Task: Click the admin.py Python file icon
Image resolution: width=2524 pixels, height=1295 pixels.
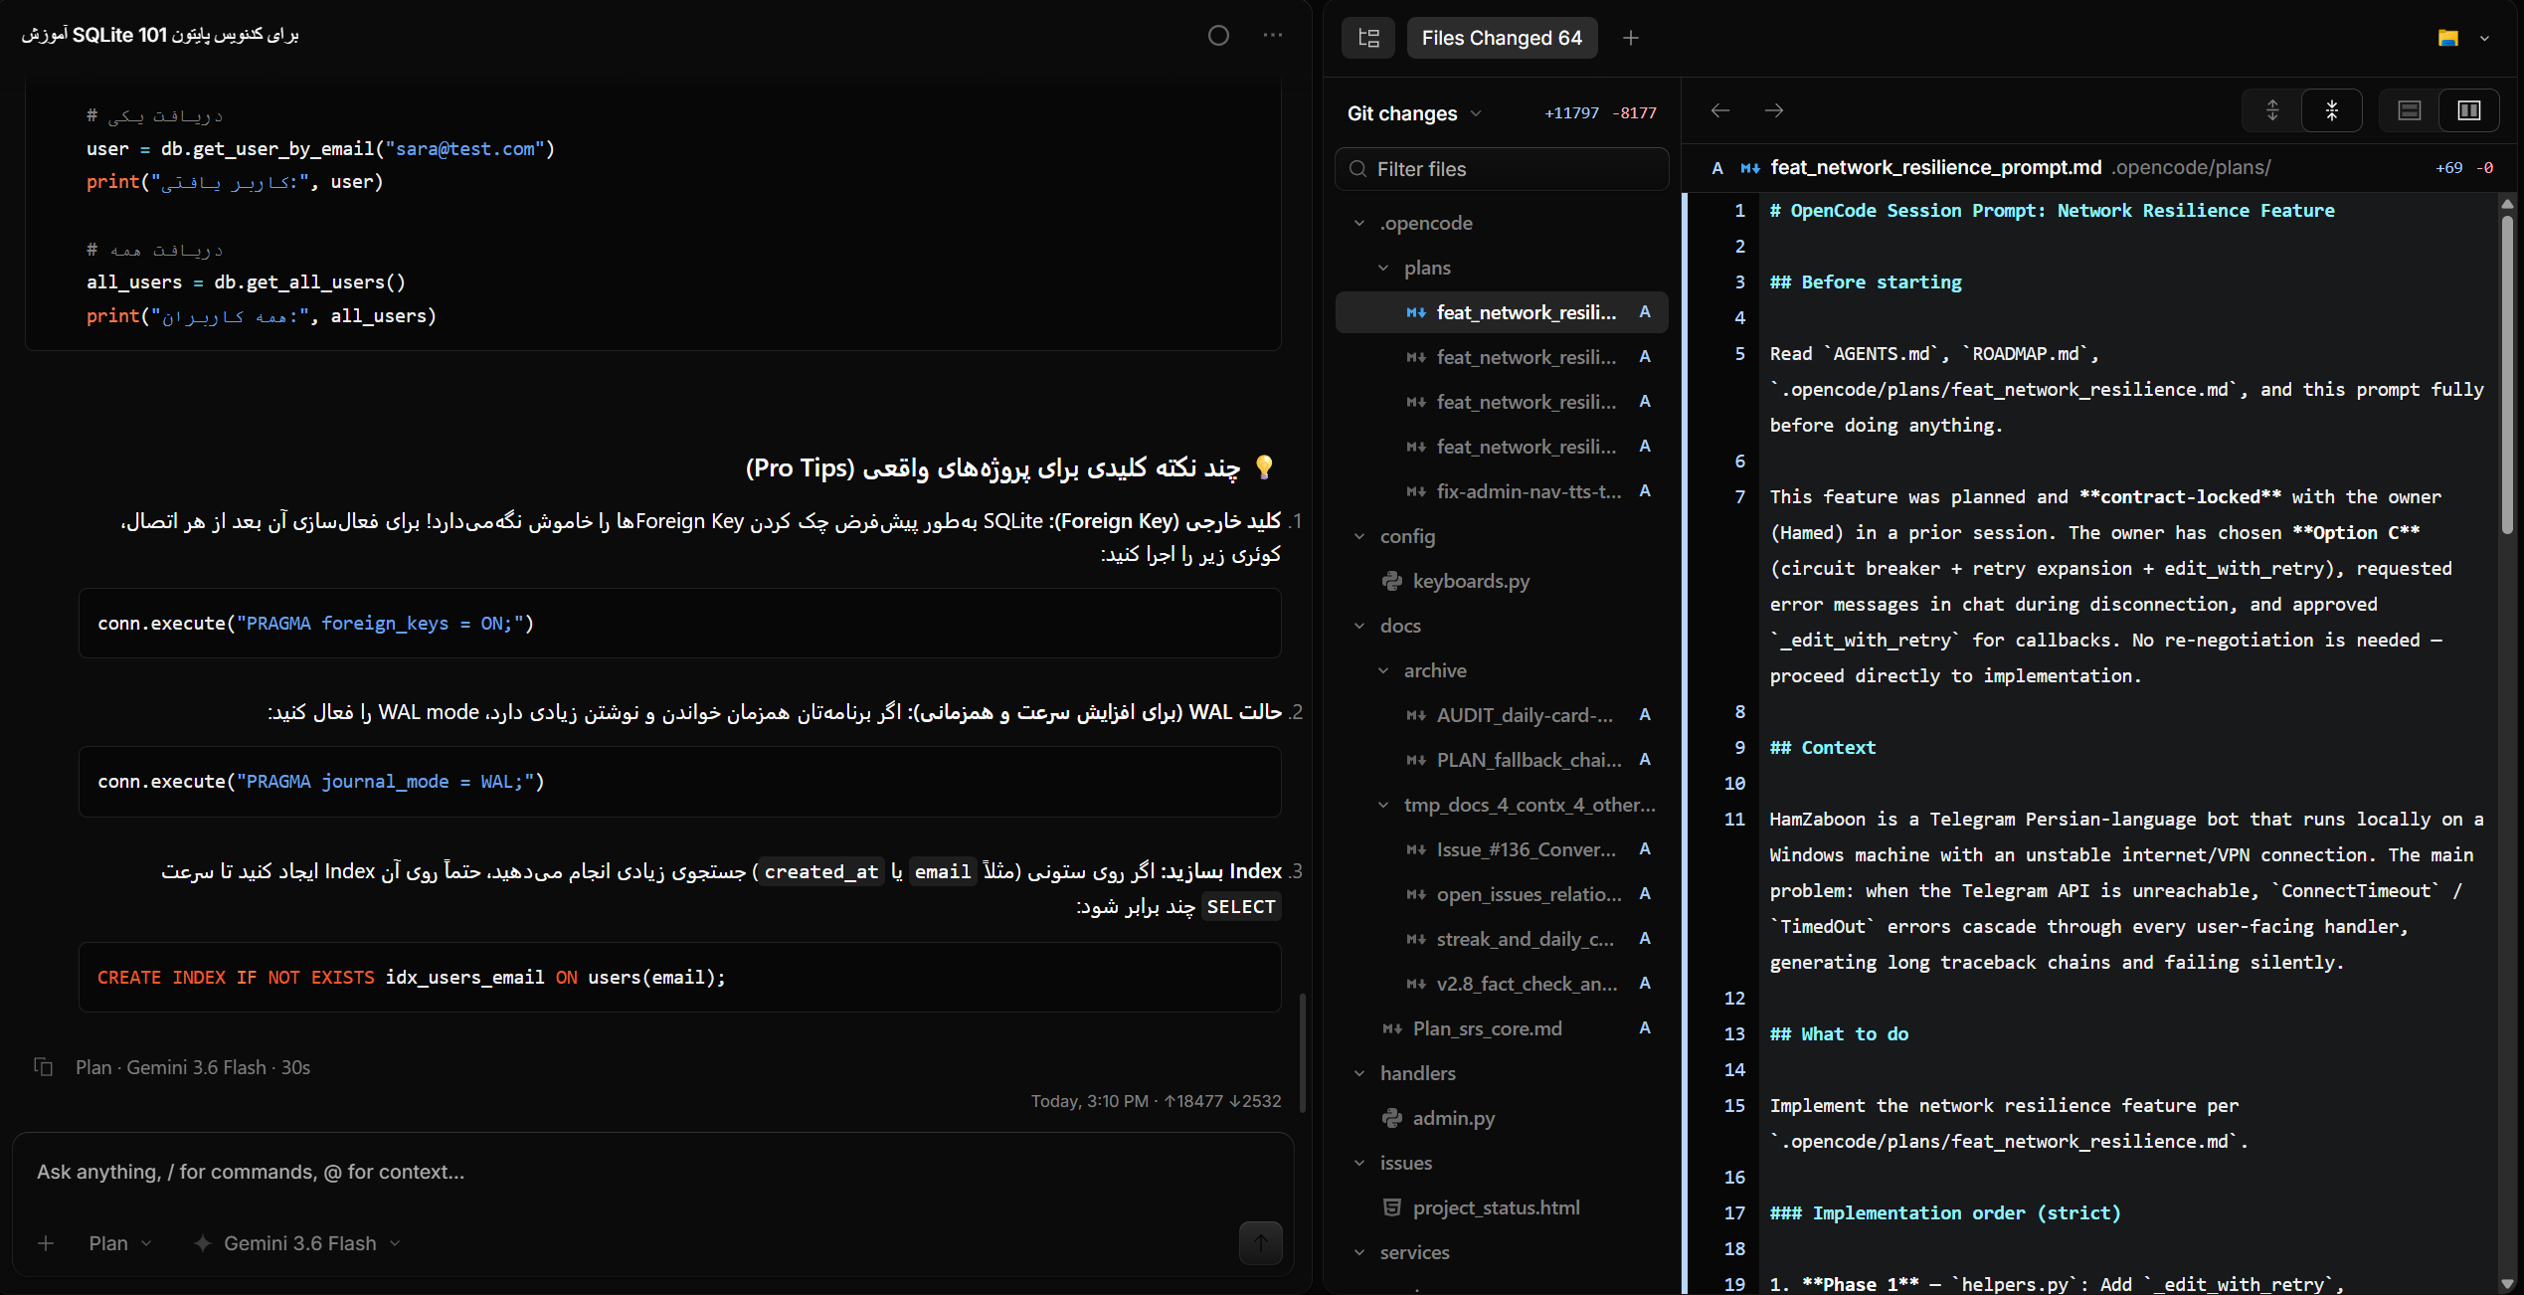Action: coord(1392,1118)
